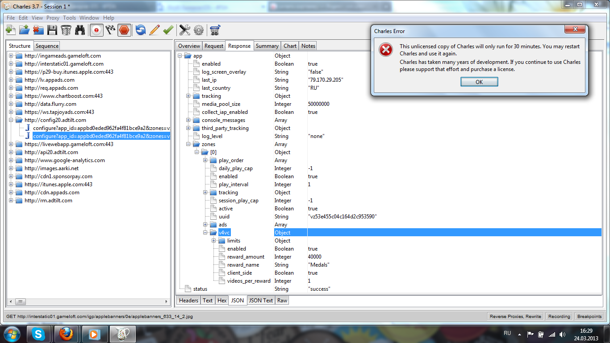Switch to the Raw view tab
Viewport: 610px width, 343px height.
coord(282,301)
